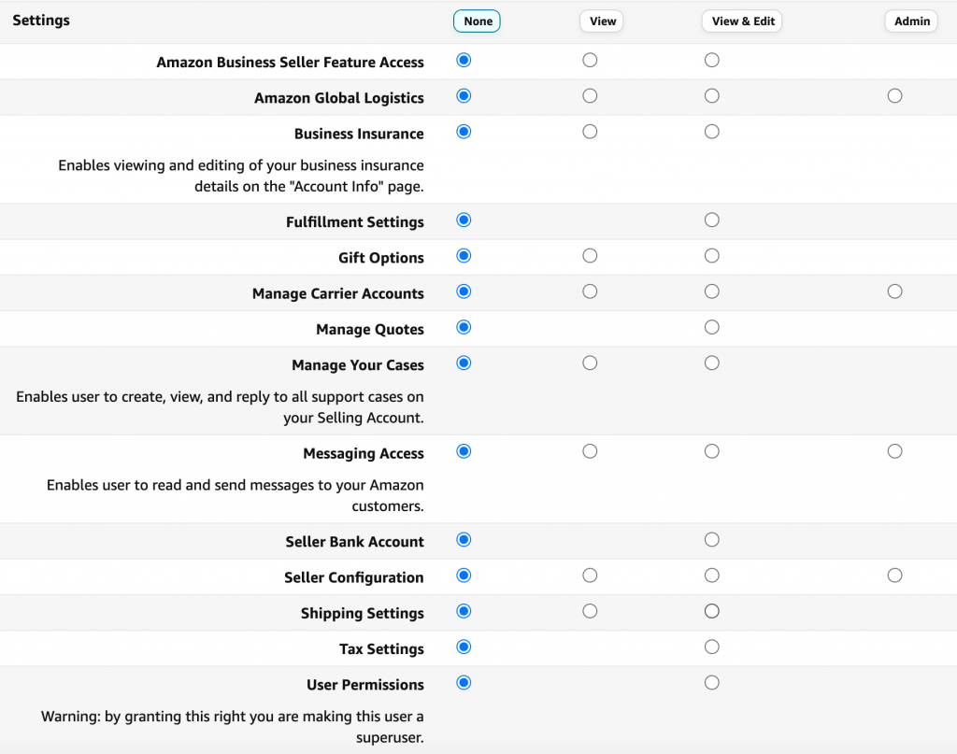957x754 pixels.
Task: Grant Admin access for Messaging Access
Action: 894,450
